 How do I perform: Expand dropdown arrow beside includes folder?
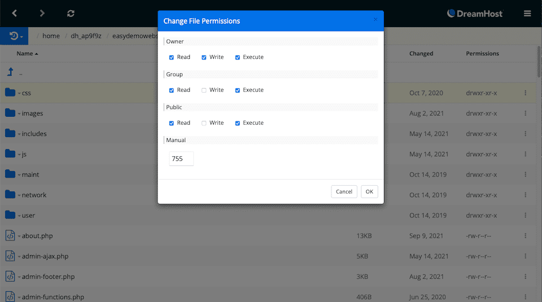tap(19, 134)
